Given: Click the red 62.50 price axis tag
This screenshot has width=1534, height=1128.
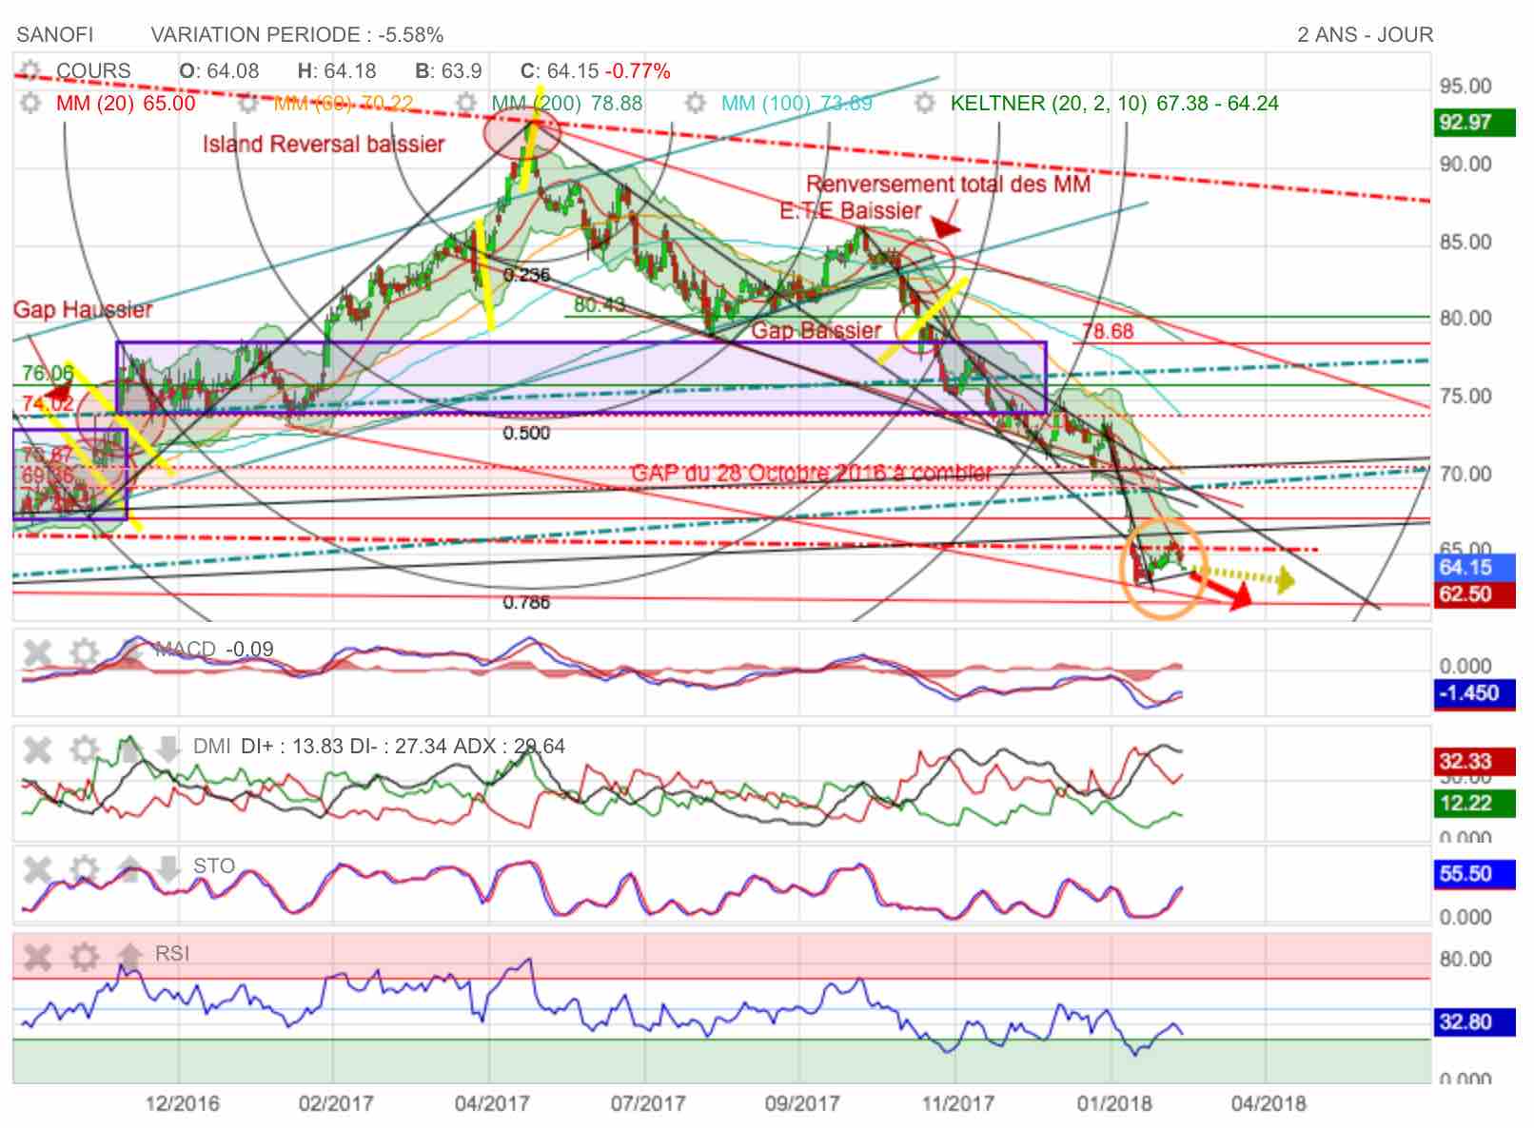Looking at the screenshot, I should (1473, 594).
